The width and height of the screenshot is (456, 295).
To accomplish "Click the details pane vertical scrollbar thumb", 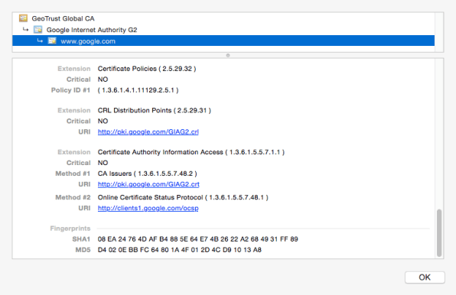I will click(439, 233).
